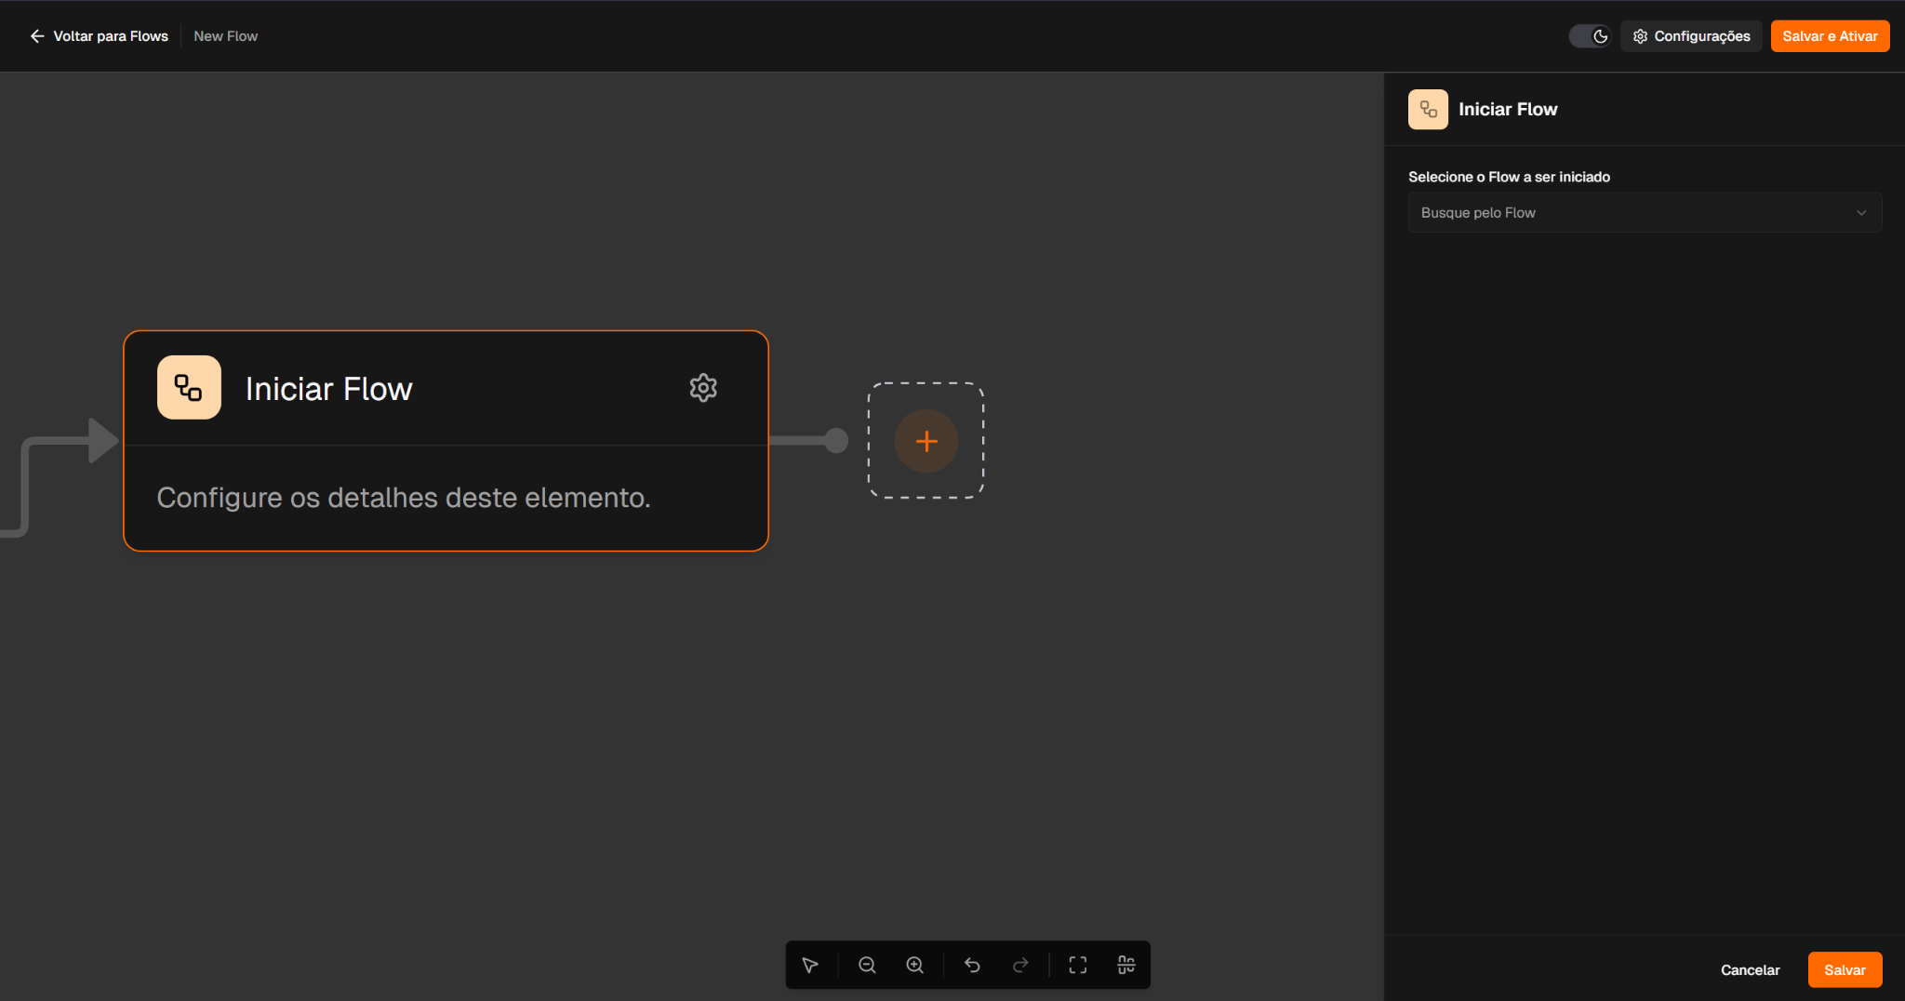Click the Salvar button in the panel
This screenshot has width=1905, height=1001.
[1845, 969]
